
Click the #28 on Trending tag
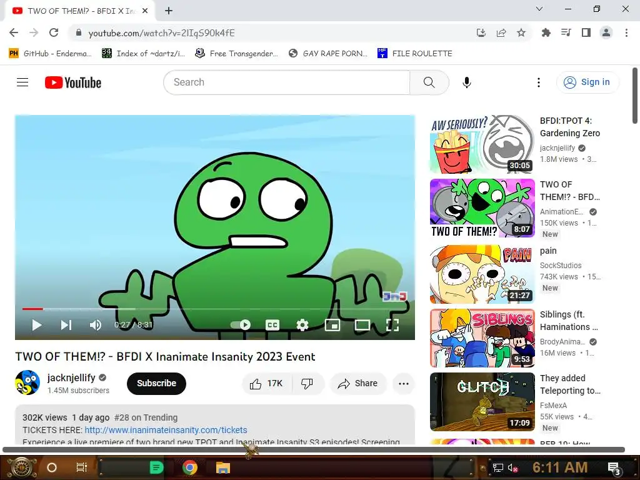tap(146, 417)
